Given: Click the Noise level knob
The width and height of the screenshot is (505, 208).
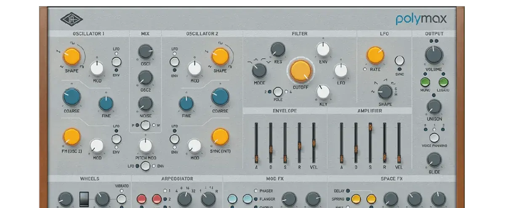Looking at the screenshot, I should pos(145,103).
